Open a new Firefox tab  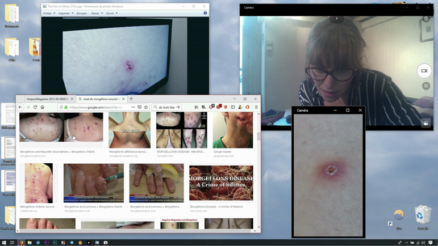tap(131, 99)
